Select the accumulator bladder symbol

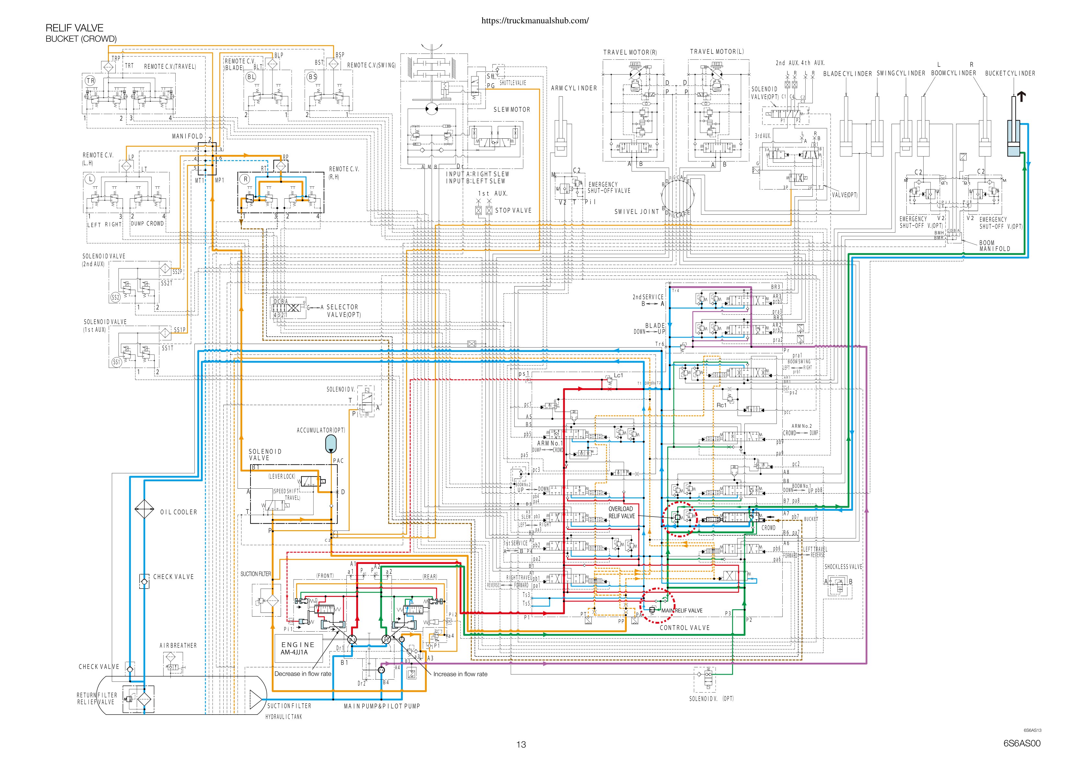[x=331, y=444]
